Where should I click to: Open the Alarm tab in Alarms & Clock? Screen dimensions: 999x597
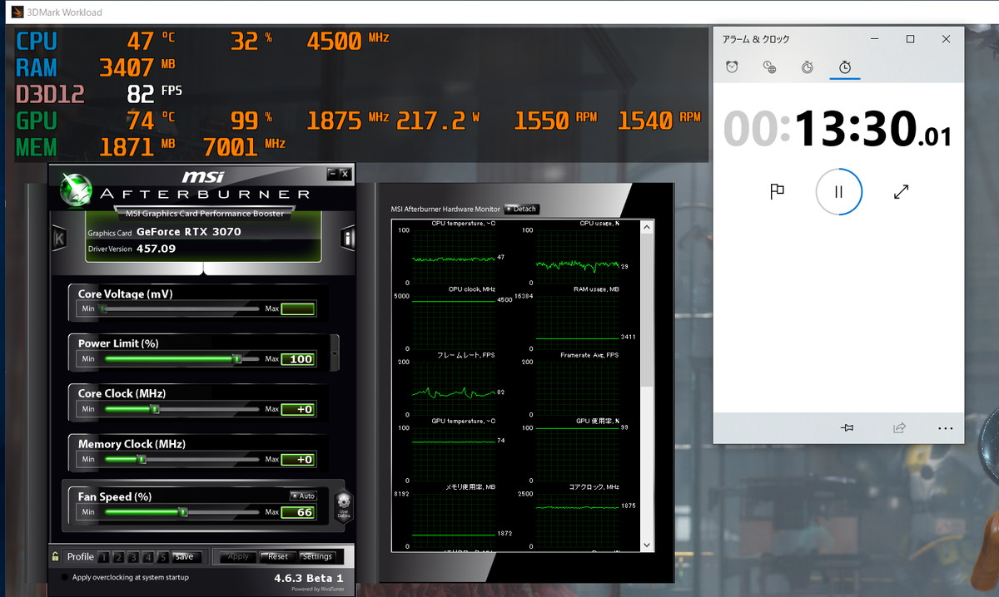(732, 67)
